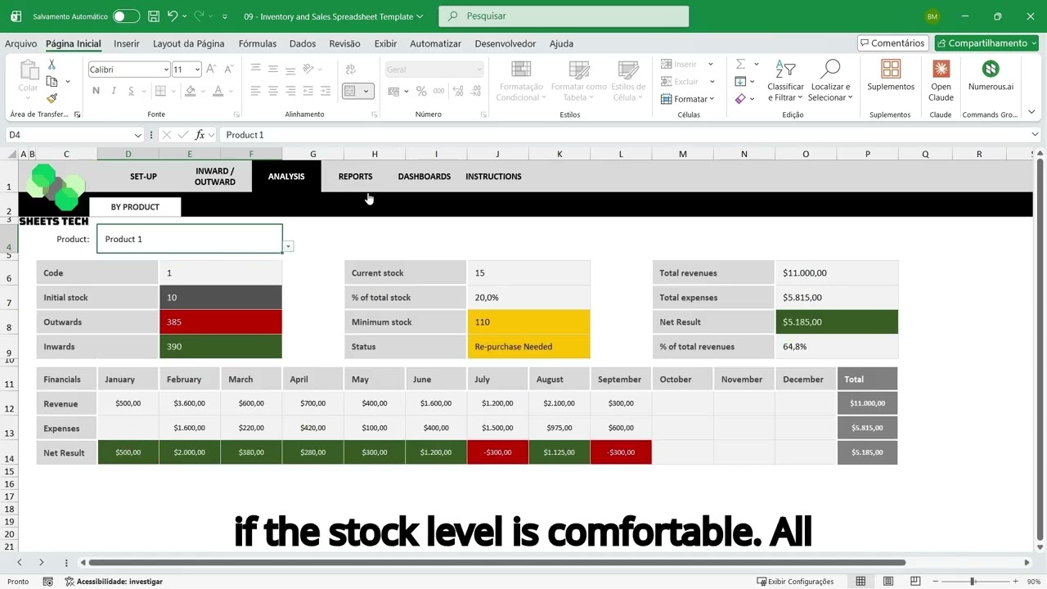The height and width of the screenshot is (589, 1047).
Task: Open the Exibir ribbon tab
Action: coord(385,43)
